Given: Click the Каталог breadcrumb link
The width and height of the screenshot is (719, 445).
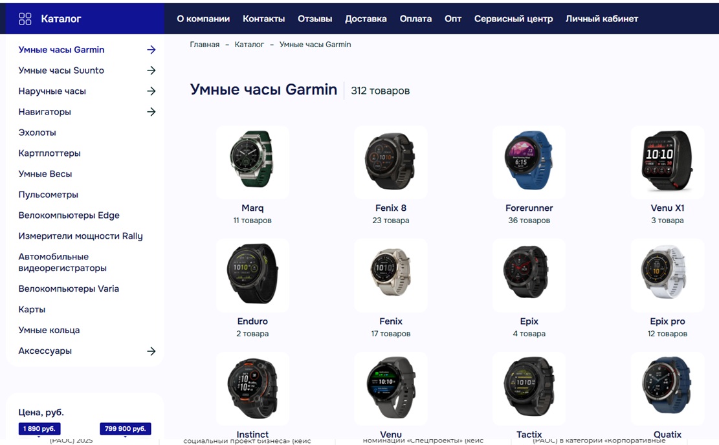Looking at the screenshot, I should tap(249, 45).
